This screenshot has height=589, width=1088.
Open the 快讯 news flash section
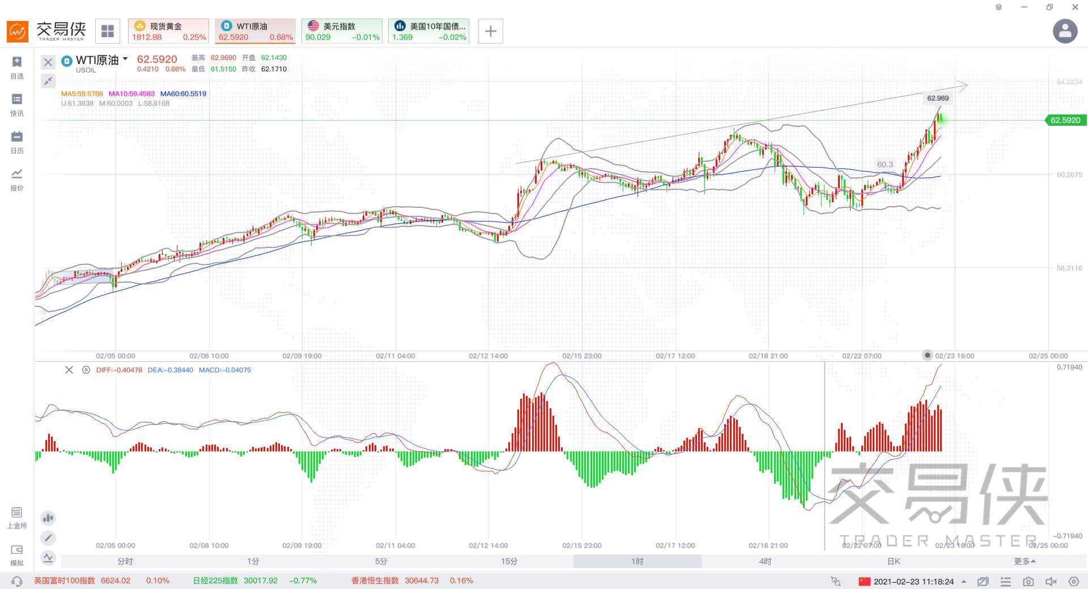(17, 105)
